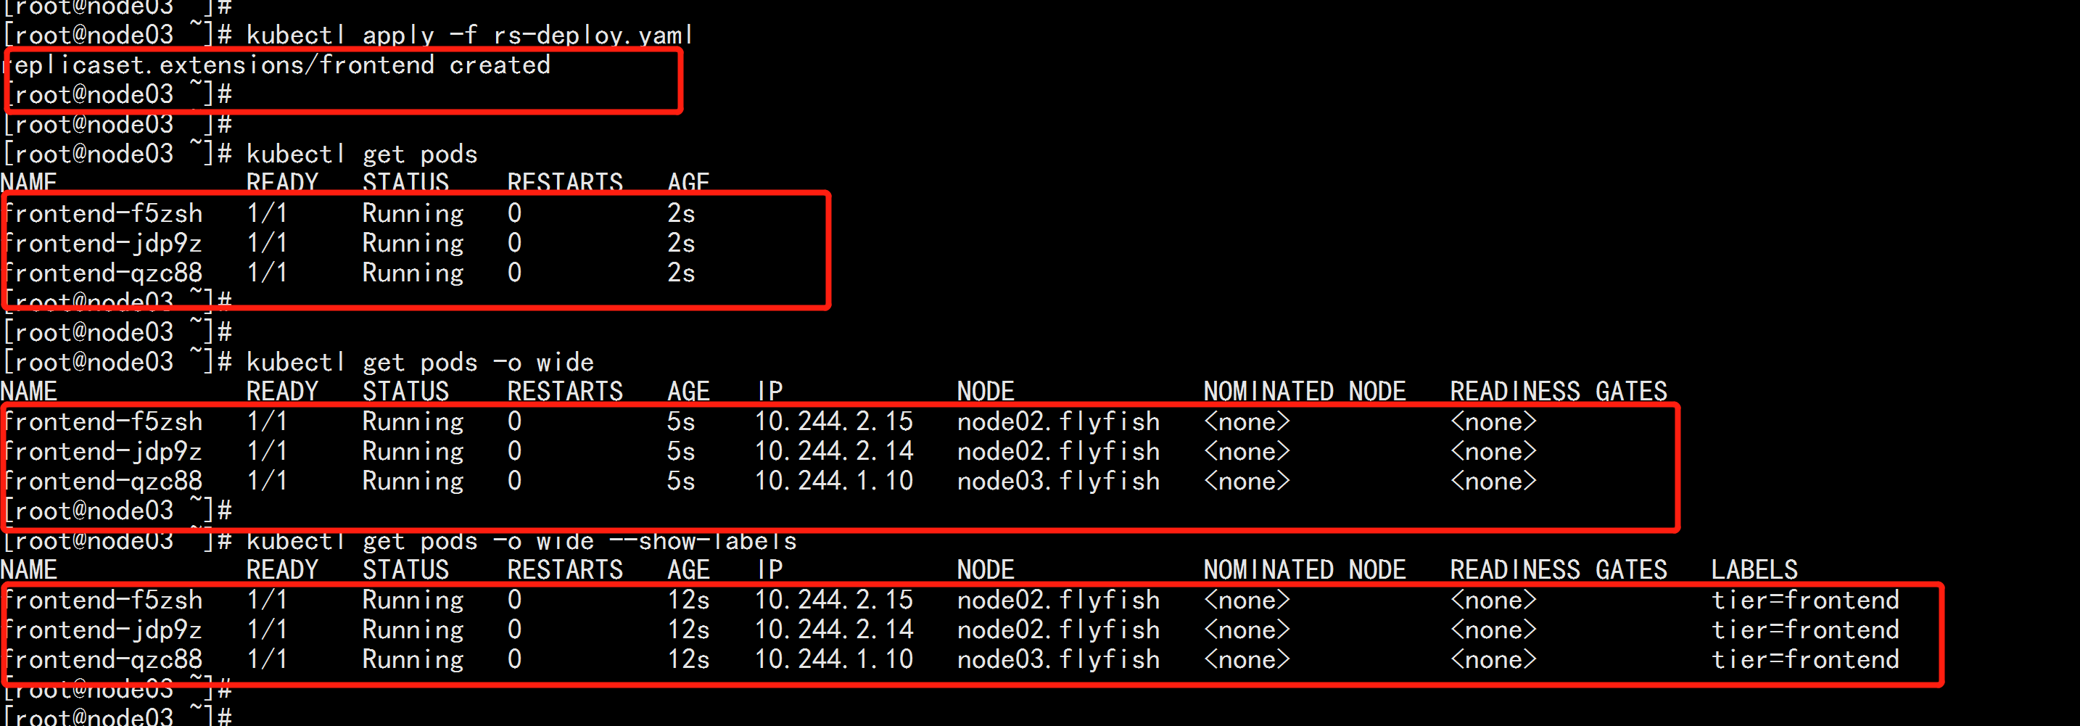Click IP 10.244.1.10 in the 5s-age row
Viewport: 2080px width, 726px height.
(x=834, y=482)
